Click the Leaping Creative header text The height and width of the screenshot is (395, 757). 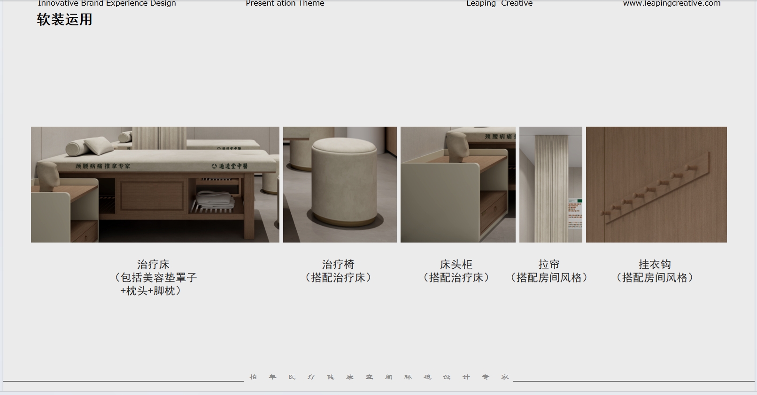499,3
